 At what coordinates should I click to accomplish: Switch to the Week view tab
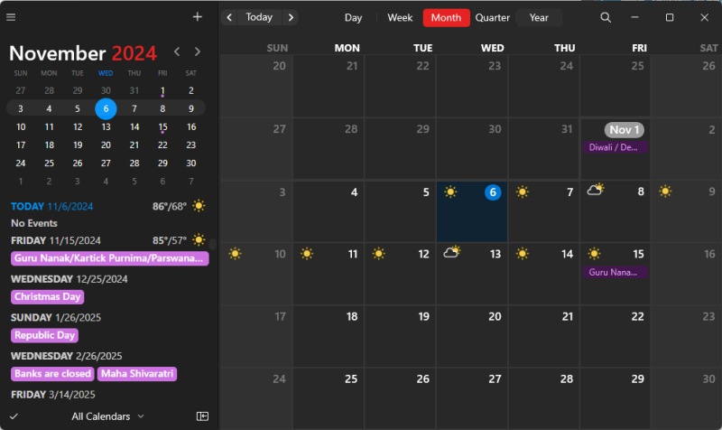[400, 17]
